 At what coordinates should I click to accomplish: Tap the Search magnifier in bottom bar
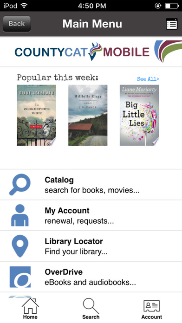(91, 306)
